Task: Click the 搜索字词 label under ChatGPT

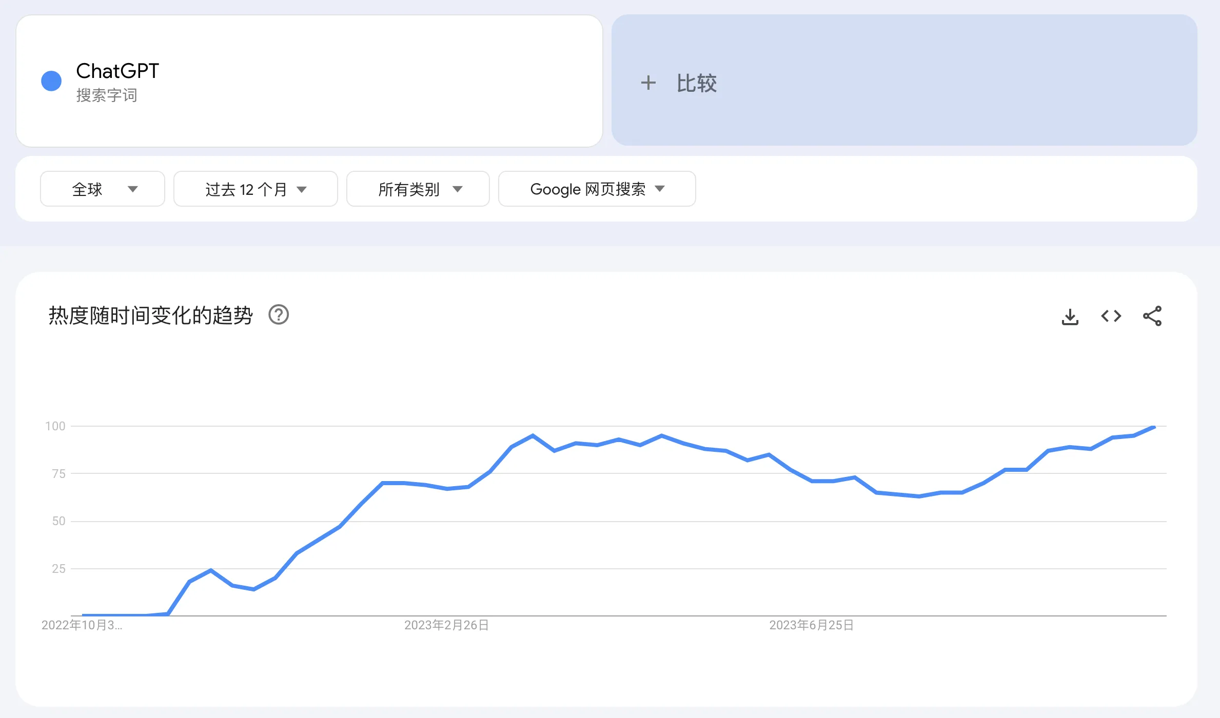Action: pos(107,96)
